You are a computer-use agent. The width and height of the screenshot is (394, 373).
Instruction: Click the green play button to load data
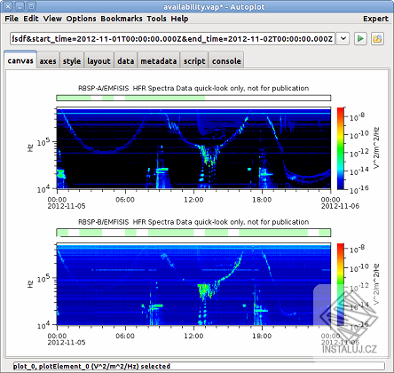pos(360,39)
